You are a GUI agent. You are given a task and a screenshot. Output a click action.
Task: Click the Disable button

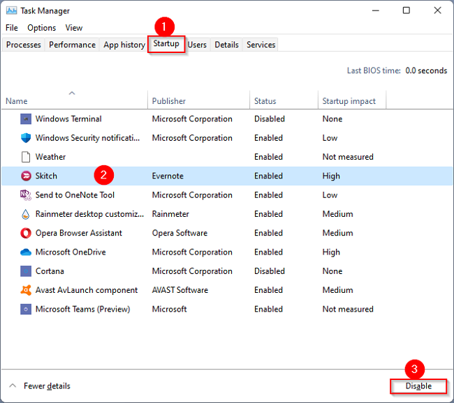[418, 386]
